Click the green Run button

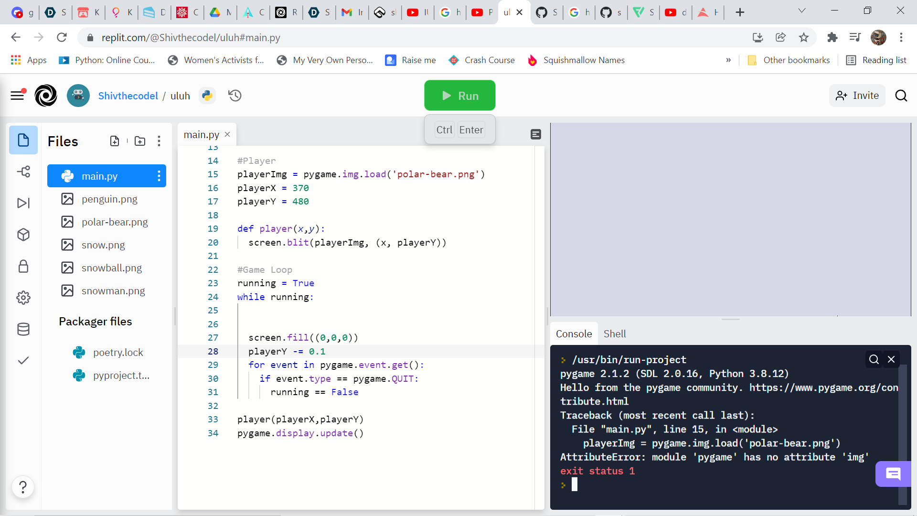pyautogui.click(x=459, y=95)
